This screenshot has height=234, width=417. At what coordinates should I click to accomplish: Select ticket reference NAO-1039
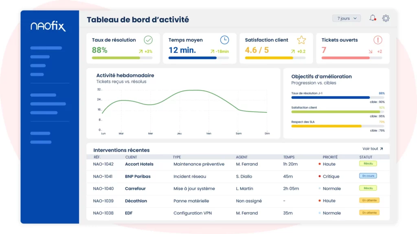(x=103, y=201)
